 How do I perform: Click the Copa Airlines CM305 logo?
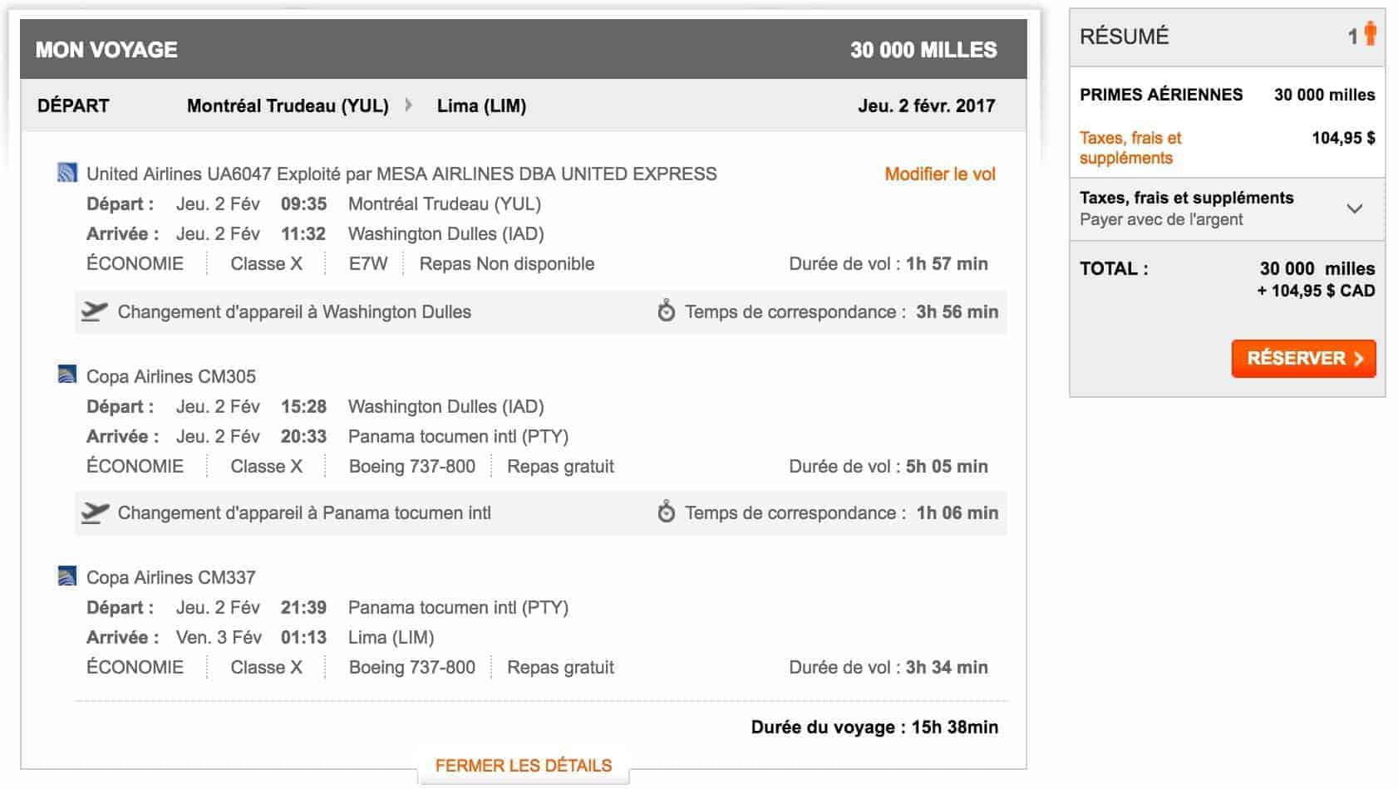66,375
